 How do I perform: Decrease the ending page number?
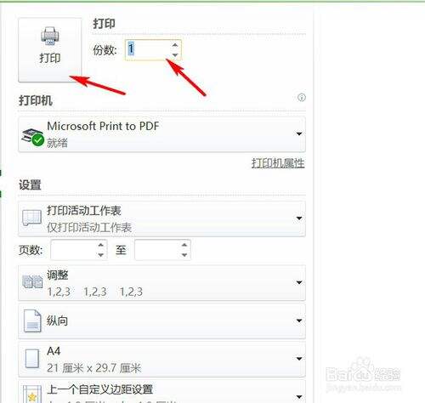pyautogui.click(x=184, y=255)
